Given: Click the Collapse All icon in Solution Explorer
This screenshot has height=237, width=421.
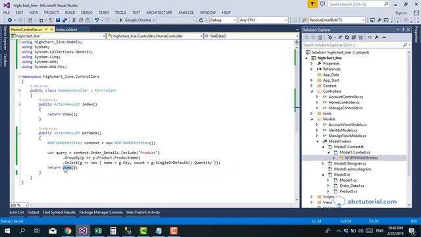Looking at the screenshot, I should pyautogui.click(x=354, y=38).
